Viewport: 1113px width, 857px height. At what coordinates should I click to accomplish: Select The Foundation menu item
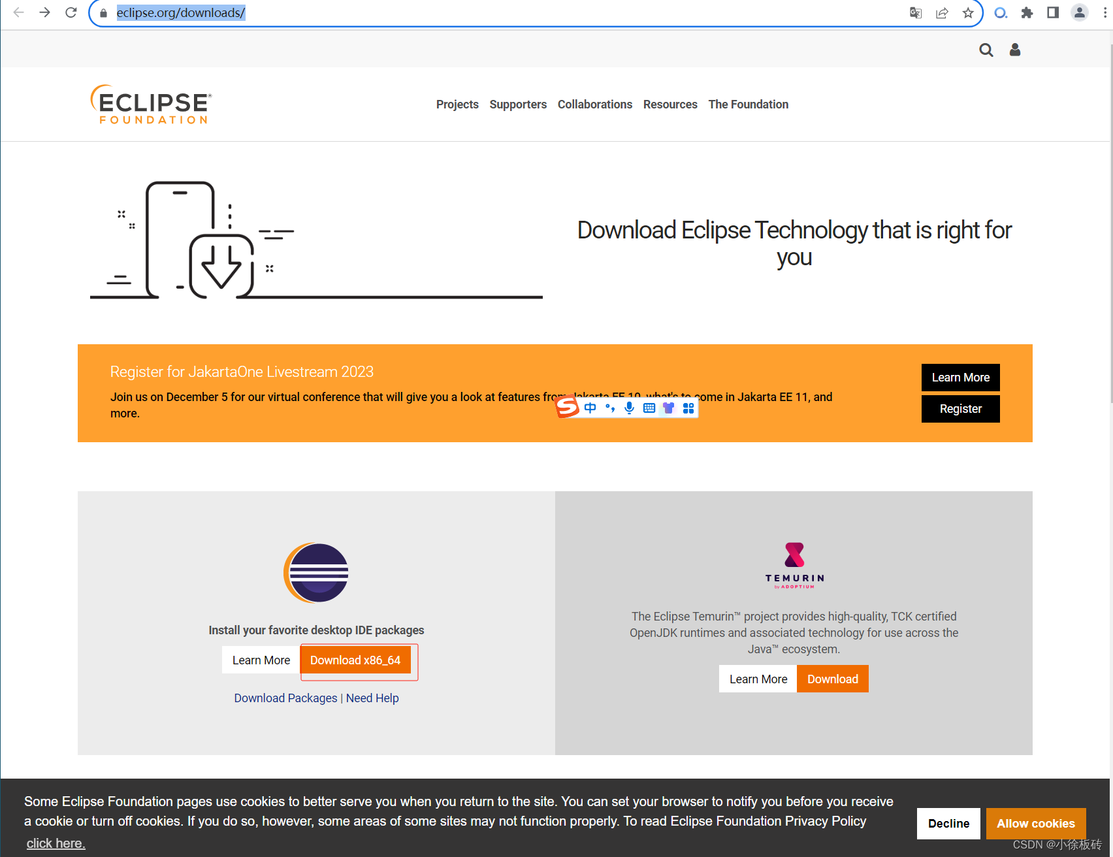(748, 105)
